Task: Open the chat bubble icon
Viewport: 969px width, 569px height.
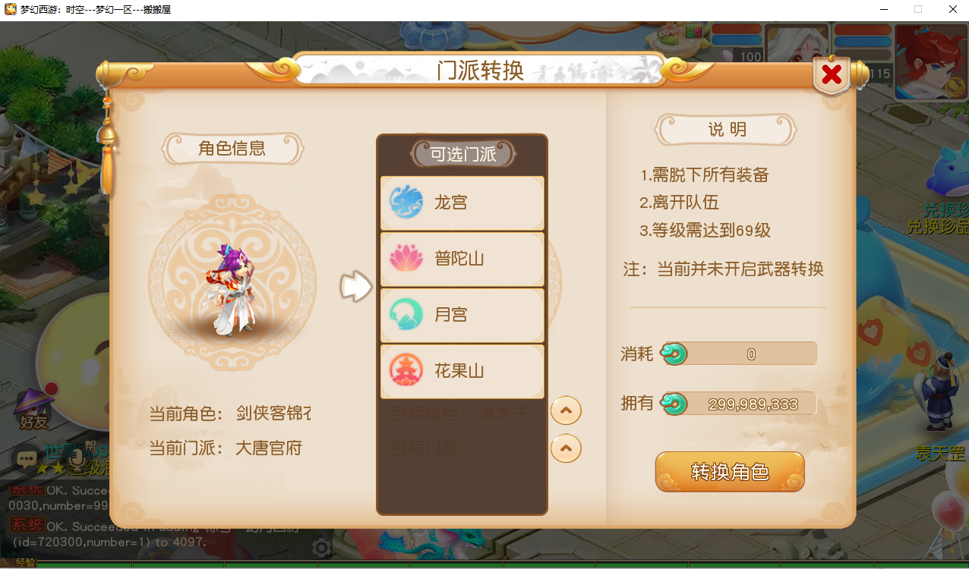Action: pyautogui.click(x=26, y=458)
